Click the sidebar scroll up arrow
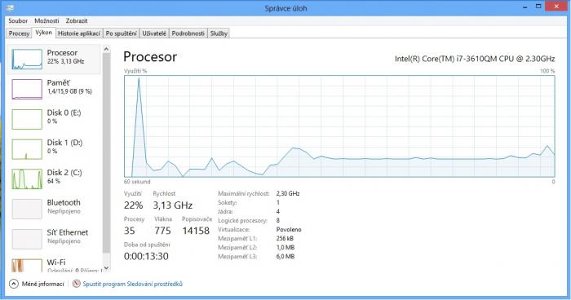The width and height of the screenshot is (571, 300). 106,49
